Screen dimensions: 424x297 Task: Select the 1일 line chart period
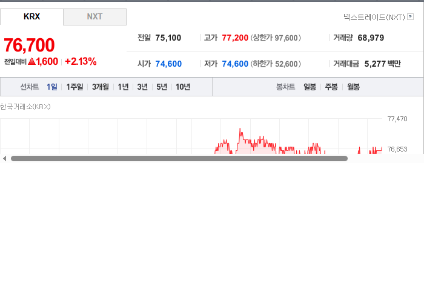52,87
